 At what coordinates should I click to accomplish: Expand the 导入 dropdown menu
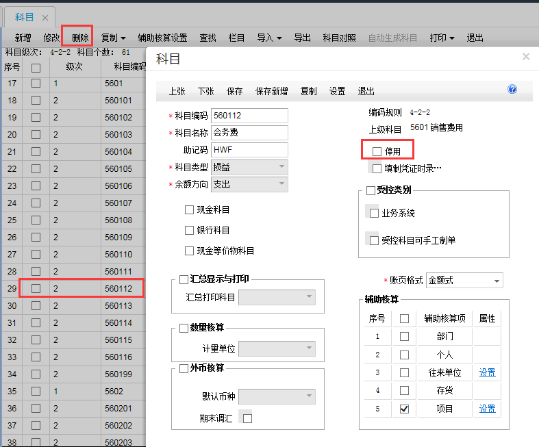269,38
